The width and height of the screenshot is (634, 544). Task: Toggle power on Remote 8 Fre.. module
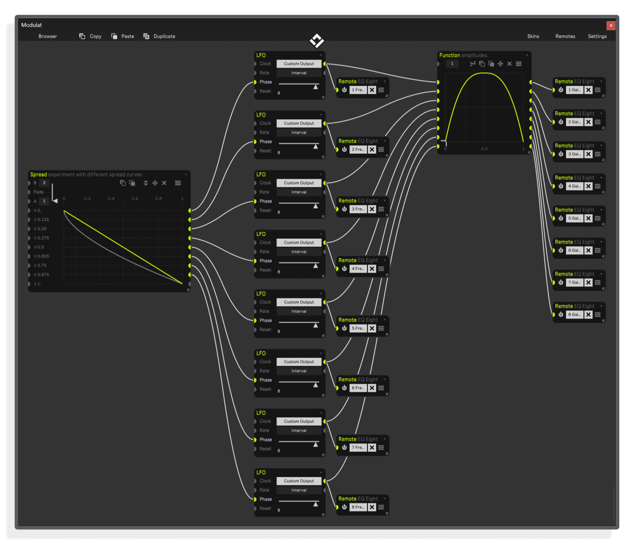(x=344, y=507)
